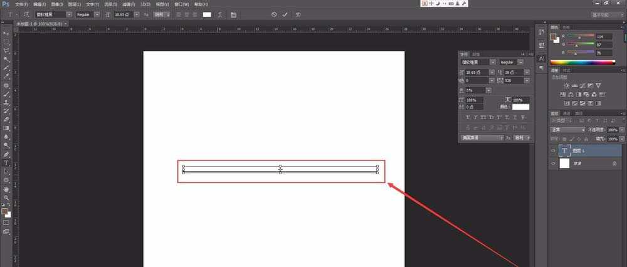Select the Horizontal Type tool in the toolbox
The width and height of the screenshot is (627, 267).
coord(6,162)
